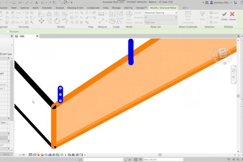Viewport: 243px width, 162px height.
Task: Open the Edit Family tool in Mode panel
Action: (129, 17)
